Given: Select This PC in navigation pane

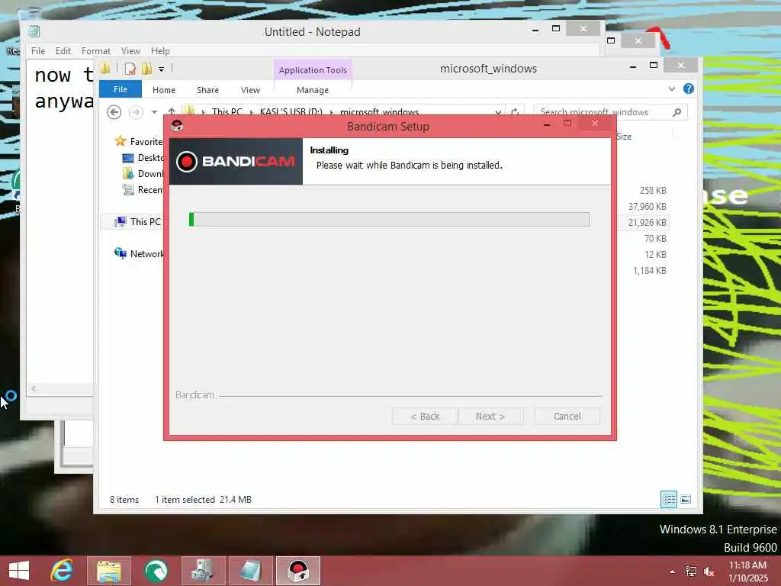Looking at the screenshot, I should point(138,222).
